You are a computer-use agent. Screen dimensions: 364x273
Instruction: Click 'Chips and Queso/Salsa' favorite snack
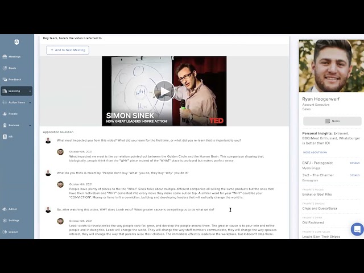(x=320, y=209)
